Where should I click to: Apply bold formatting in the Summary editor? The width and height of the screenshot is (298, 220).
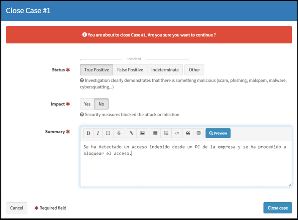(88, 133)
